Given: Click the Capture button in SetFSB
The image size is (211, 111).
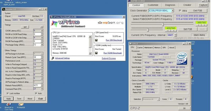Looking at the screenshot, I should click(x=203, y=5).
